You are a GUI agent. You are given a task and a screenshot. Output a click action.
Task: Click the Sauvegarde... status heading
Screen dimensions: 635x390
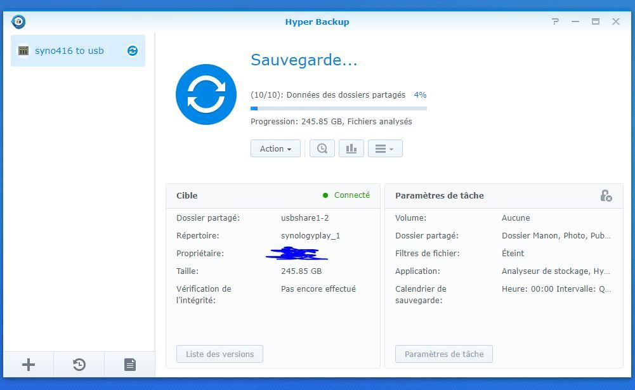click(304, 60)
